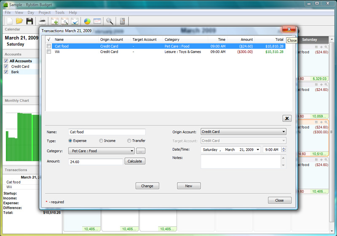Click the New button in the dialog
The image size is (337, 236).
(x=189, y=186)
